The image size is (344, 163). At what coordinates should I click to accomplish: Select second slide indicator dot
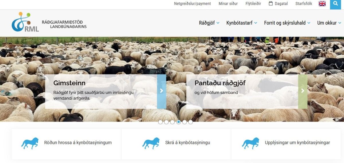pyautogui.click(x=166, y=122)
